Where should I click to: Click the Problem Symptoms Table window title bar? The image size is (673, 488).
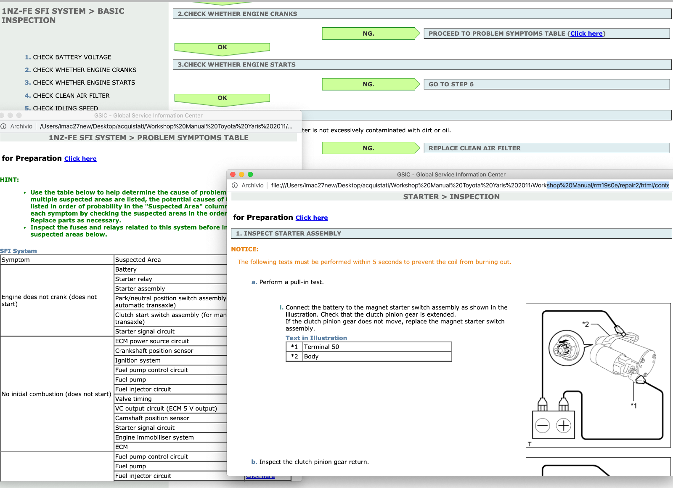click(148, 115)
